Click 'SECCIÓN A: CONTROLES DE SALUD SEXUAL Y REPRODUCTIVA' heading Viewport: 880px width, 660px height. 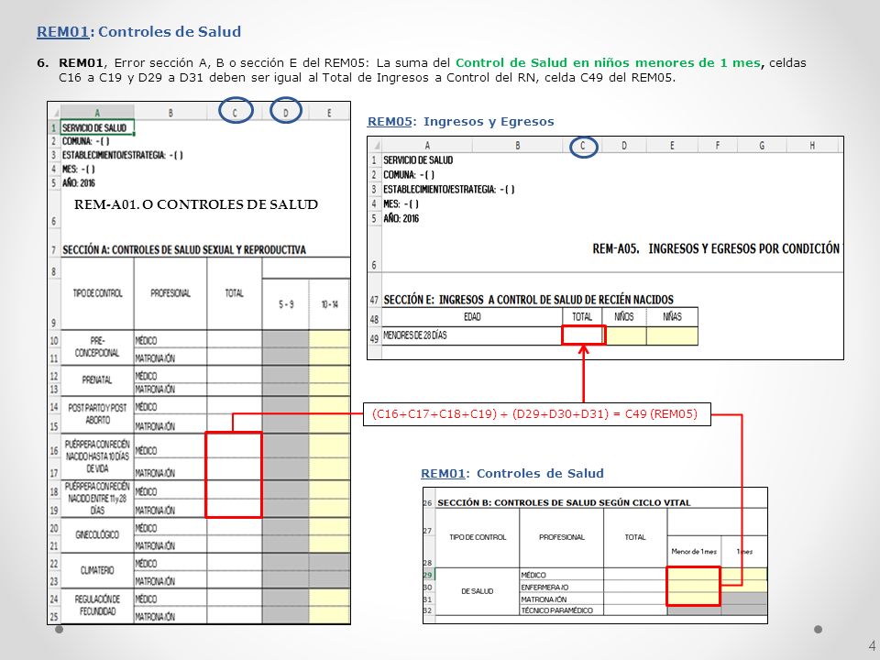click(x=184, y=250)
